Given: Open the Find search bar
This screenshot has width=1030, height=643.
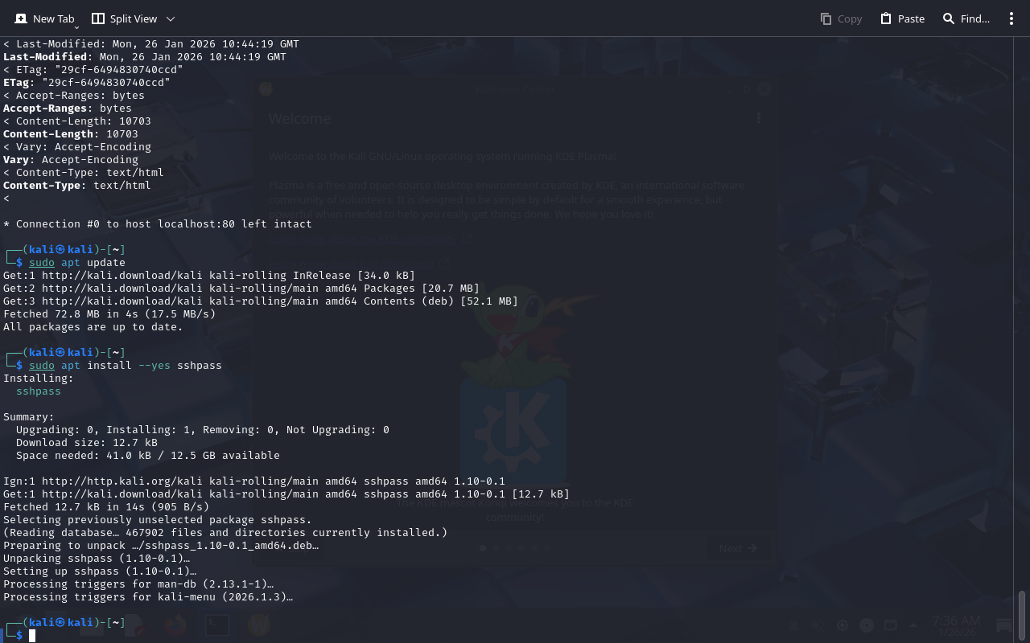Looking at the screenshot, I should click(966, 18).
